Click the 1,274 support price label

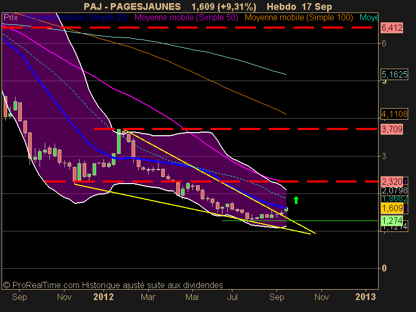point(392,220)
